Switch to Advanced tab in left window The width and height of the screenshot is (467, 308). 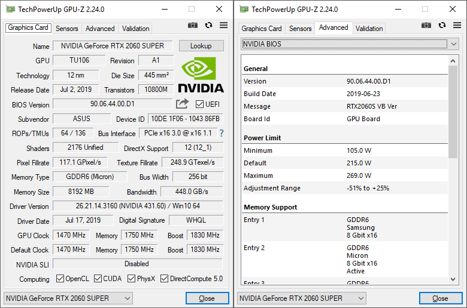[x=100, y=29]
